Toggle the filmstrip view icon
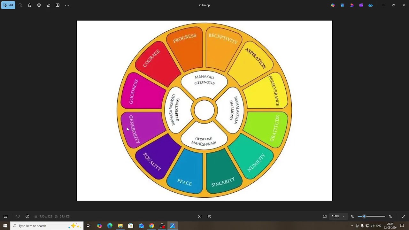 click(5, 216)
